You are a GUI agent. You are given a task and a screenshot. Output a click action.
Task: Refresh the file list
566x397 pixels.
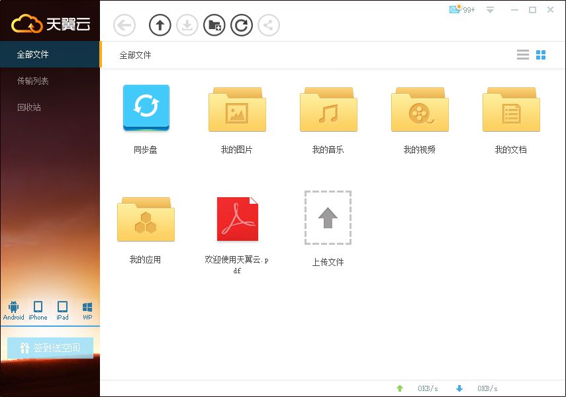(x=242, y=25)
